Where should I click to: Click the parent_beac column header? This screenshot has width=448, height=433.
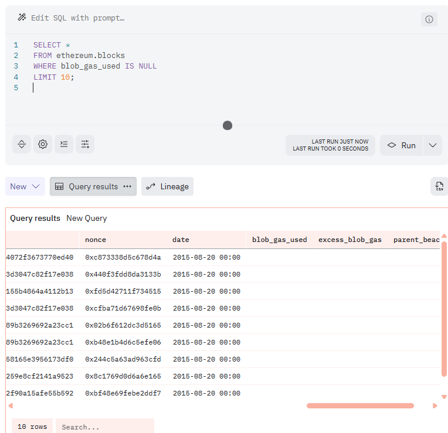point(416,240)
